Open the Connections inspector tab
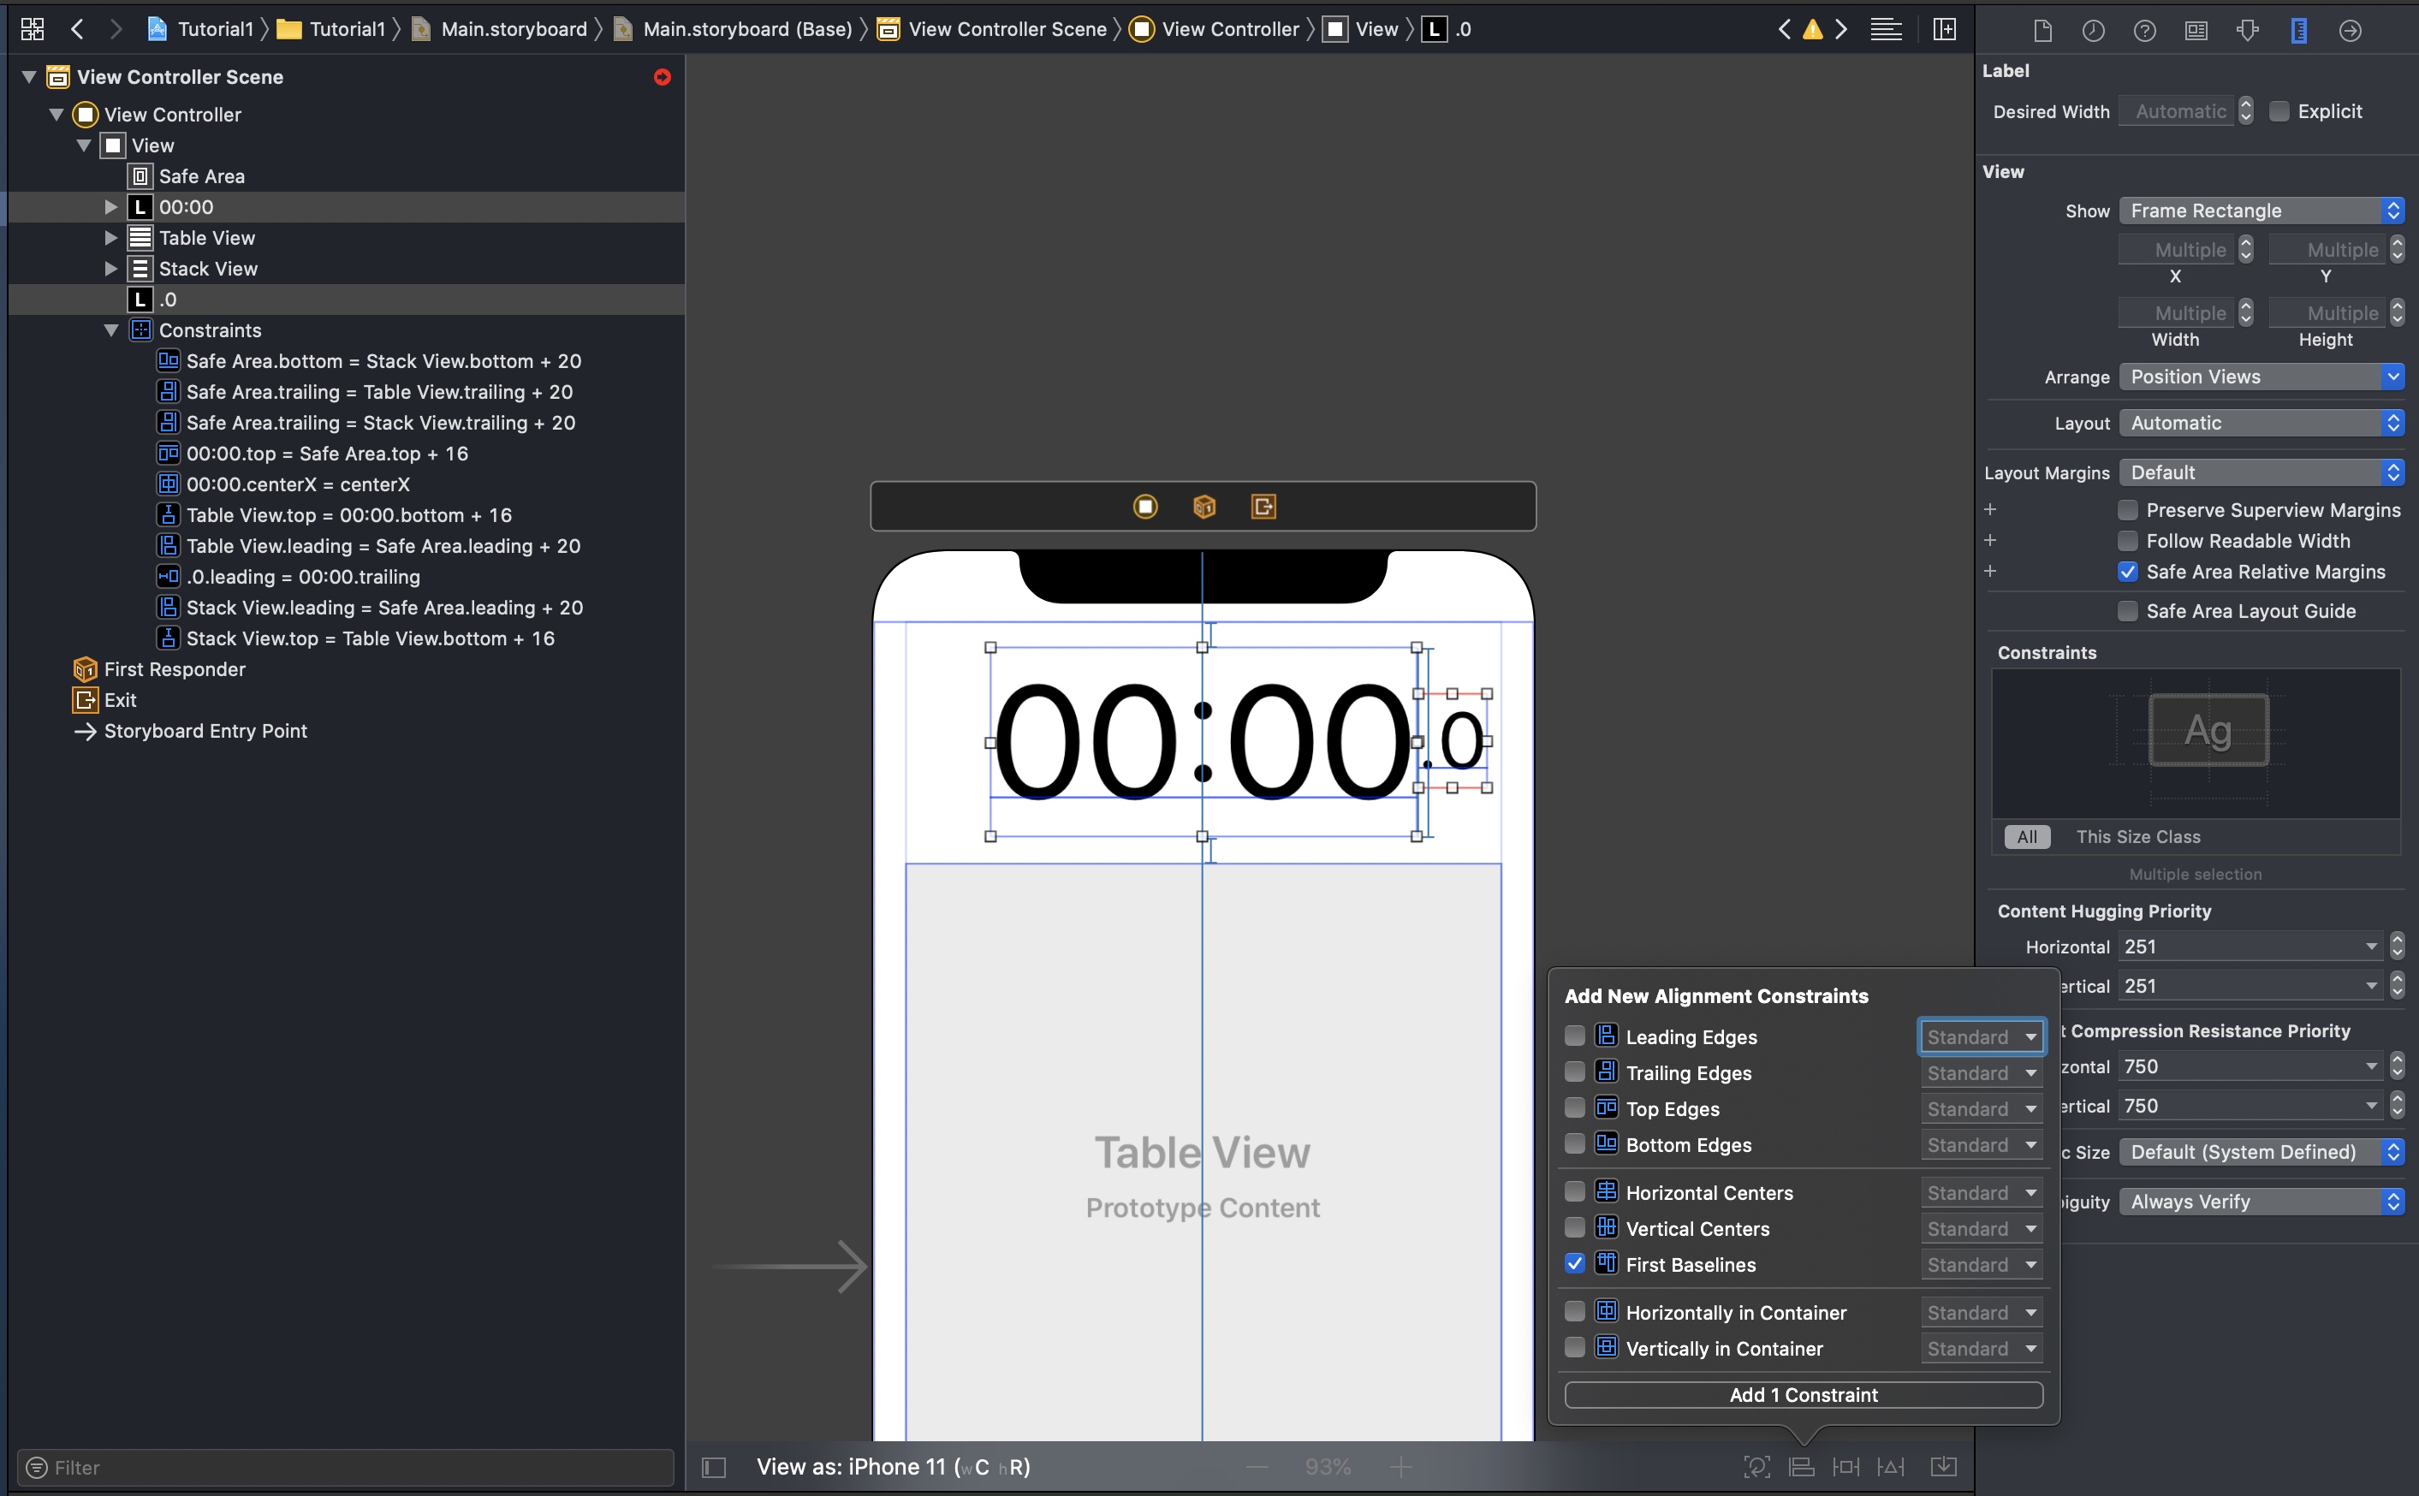 click(x=2349, y=31)
